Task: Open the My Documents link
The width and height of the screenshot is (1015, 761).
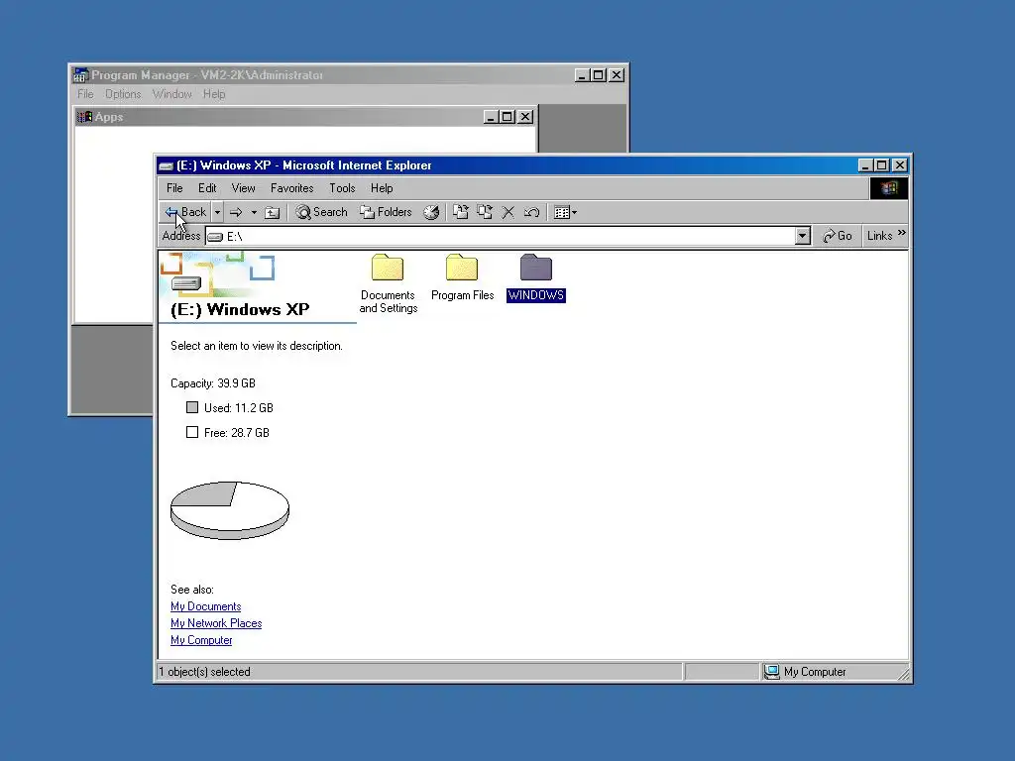Action: pyautogui.click(x=206, y=606)
